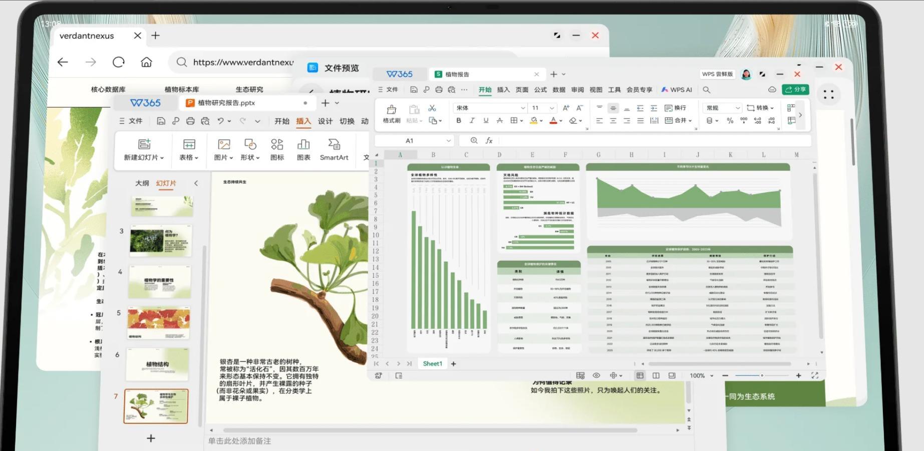Click the search magnifier in spreadsheet ribbon

pos(706,90)
